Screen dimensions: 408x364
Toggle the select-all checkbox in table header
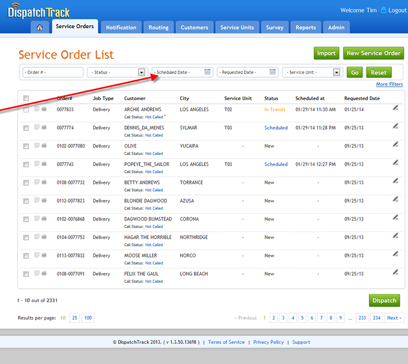pos(26,98)
